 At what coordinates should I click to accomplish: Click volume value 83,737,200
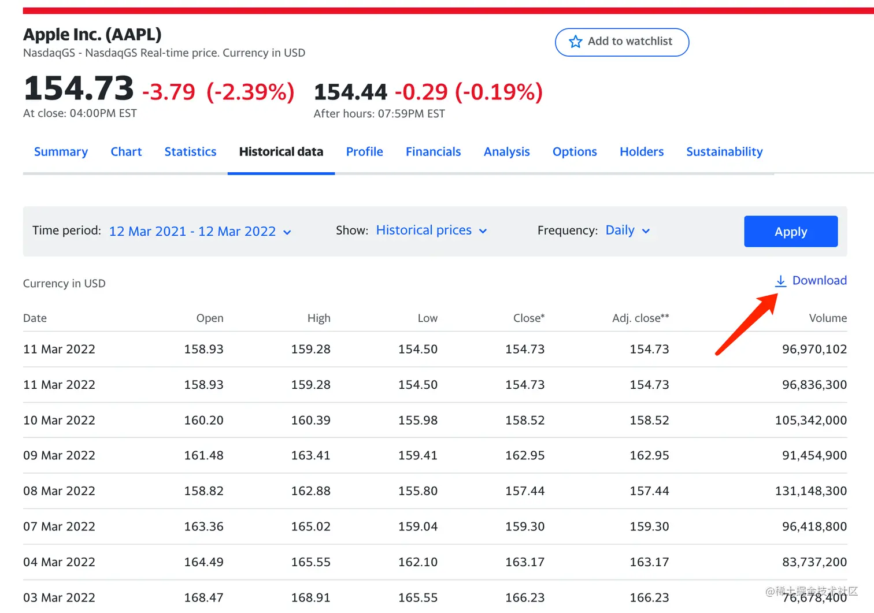(814, 562)
